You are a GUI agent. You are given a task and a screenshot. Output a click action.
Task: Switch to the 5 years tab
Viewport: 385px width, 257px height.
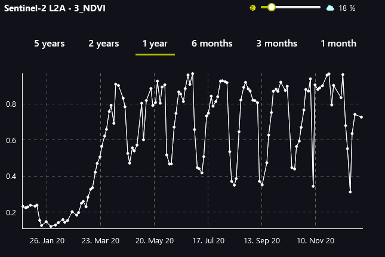(x=50, y=44)
